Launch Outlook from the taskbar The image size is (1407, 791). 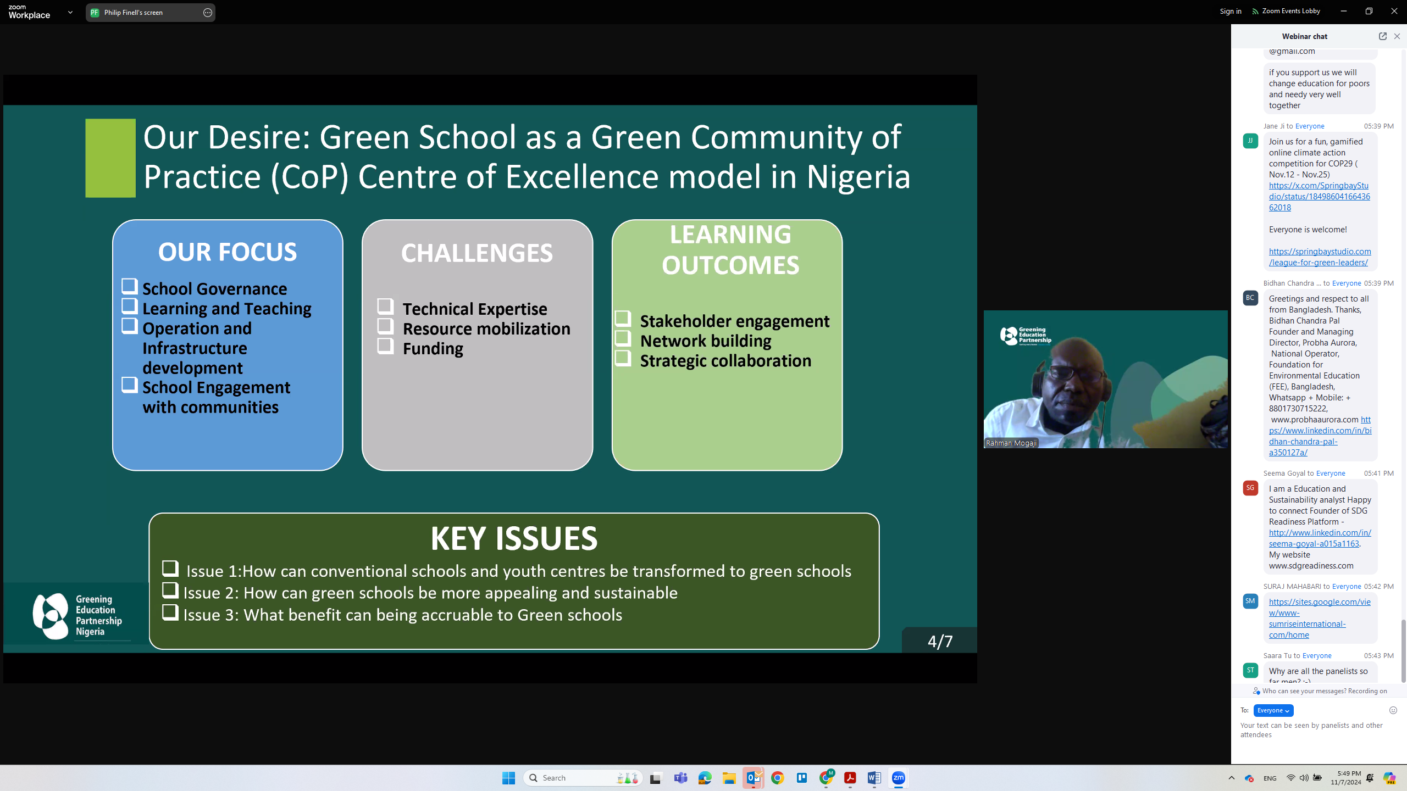(x=753, y=778)
